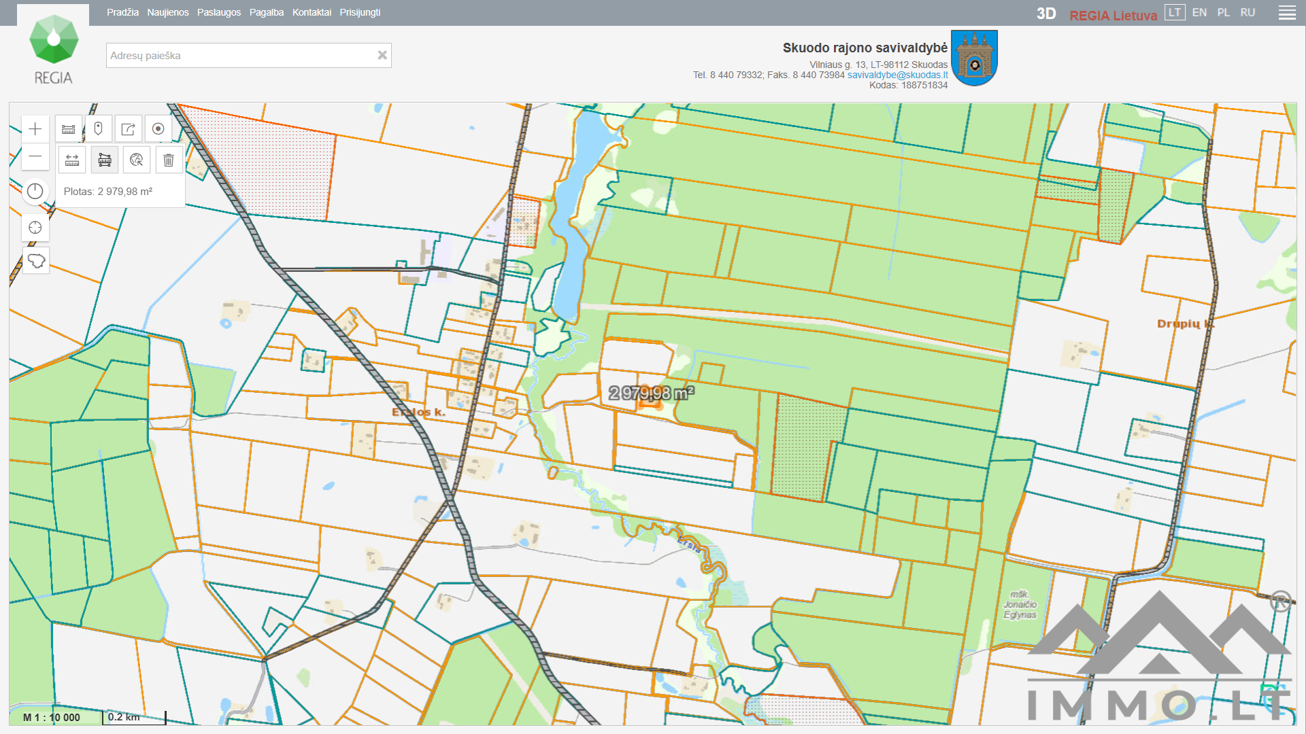Open the hamburger main menu

(x=1287, y=13)
